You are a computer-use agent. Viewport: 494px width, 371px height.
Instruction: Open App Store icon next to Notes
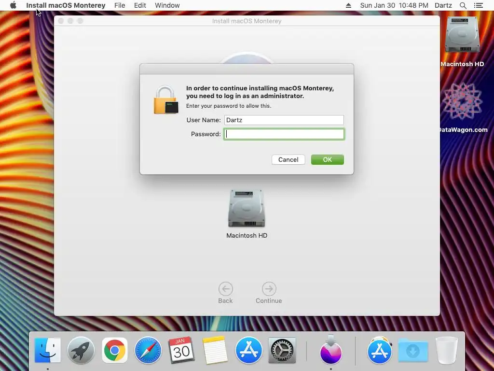[x=248, y=350]
